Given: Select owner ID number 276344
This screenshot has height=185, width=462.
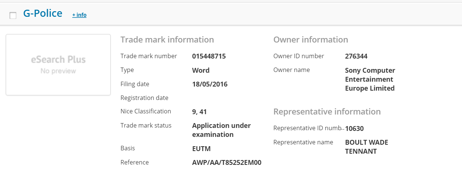Looking at the screenshot, I should (356, 56).
